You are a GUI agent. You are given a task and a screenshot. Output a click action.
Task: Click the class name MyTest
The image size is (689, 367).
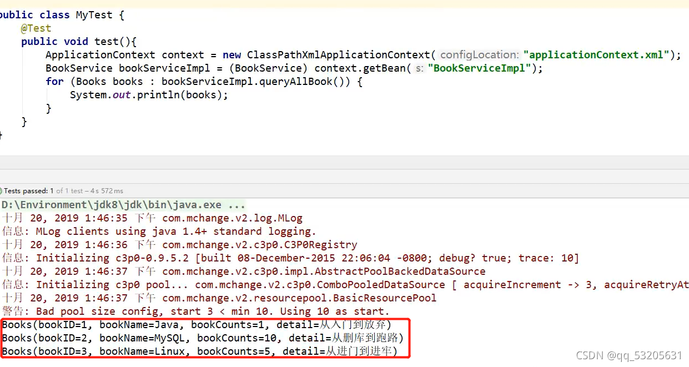point(93,14)
